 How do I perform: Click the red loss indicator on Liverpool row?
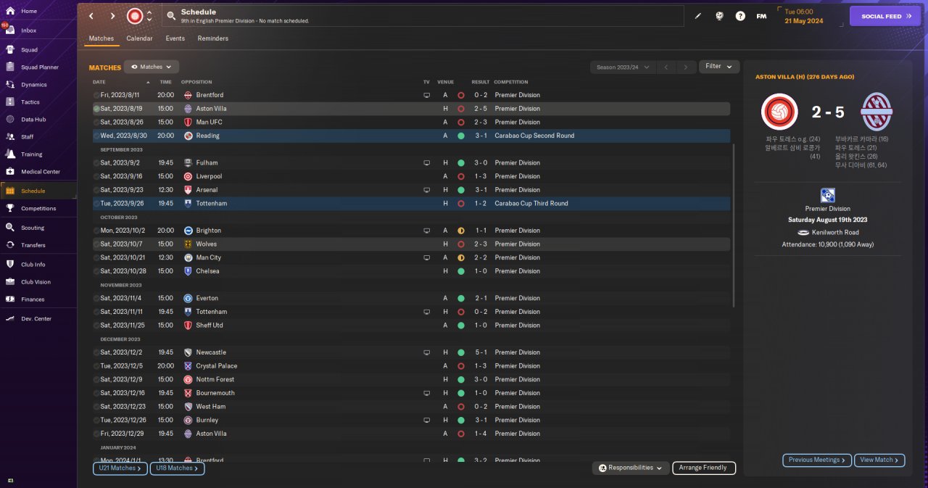(461, 176)
